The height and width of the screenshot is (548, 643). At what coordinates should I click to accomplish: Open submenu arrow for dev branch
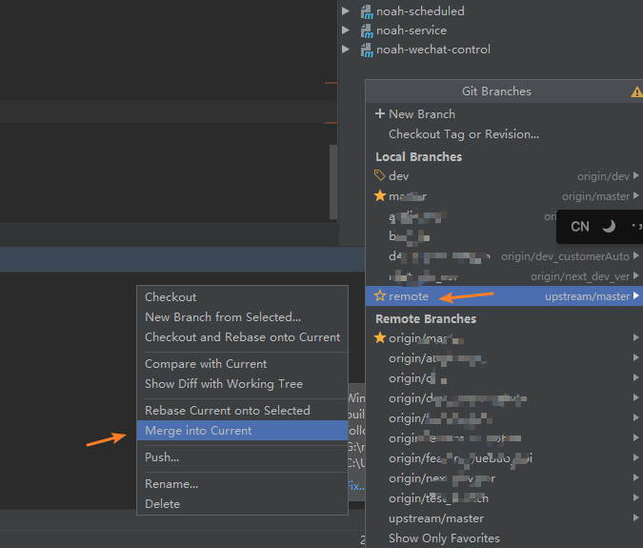(x=635, y=175)
